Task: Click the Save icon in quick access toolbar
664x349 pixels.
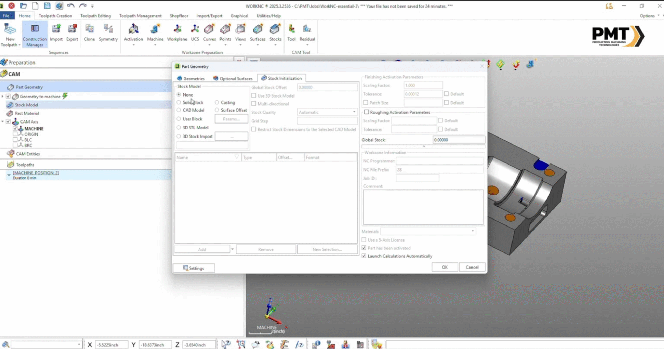Action: point(47,6)
